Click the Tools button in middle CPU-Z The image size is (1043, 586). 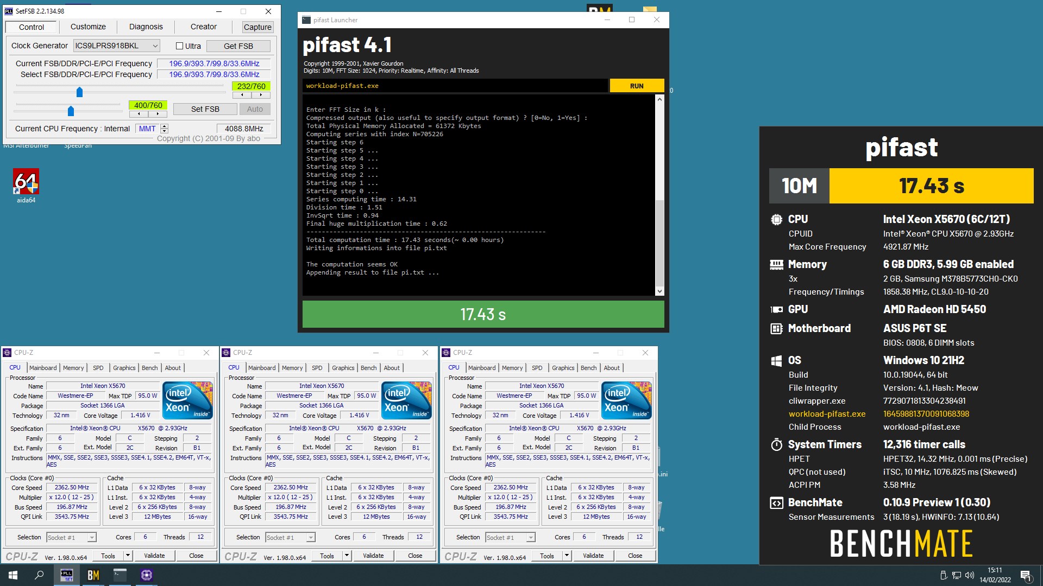[327, 556]
